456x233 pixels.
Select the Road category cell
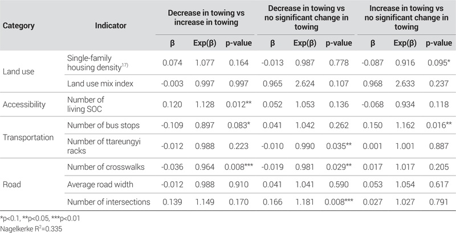point(13,185)
